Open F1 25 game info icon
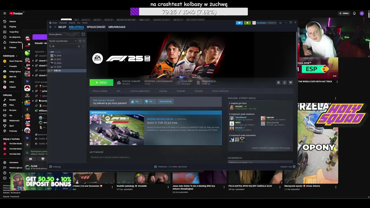370x208 pixels. tap(284, 83)
